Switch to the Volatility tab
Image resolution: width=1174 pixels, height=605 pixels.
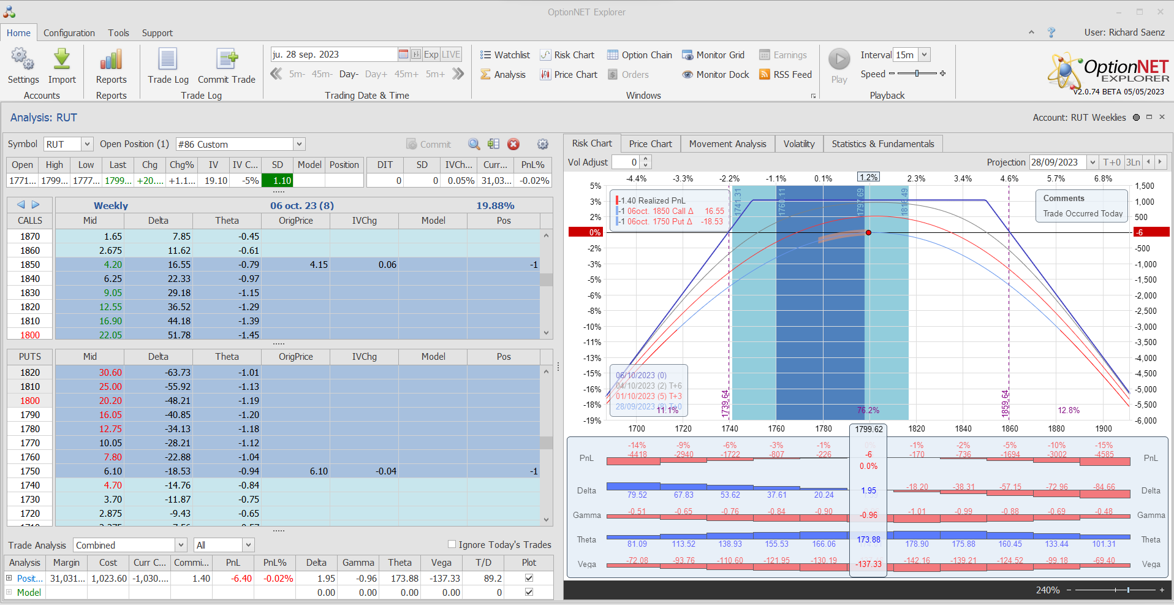[x=798, y=144]
